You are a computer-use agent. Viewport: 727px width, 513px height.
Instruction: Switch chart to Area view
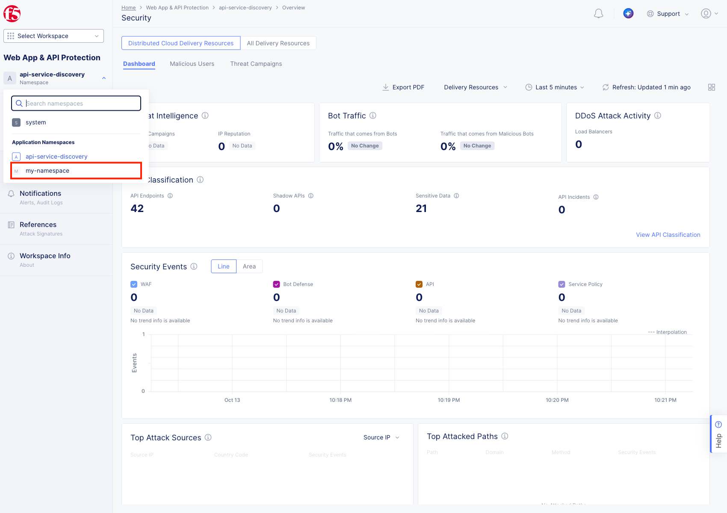coord(249,266)
